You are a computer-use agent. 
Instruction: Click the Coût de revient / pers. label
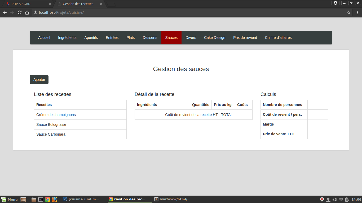(282, 114)
